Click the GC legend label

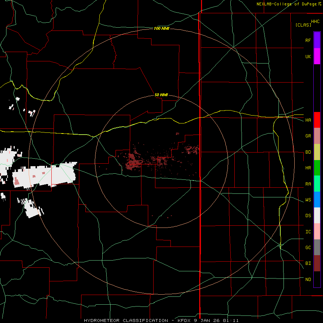[308, 248]
